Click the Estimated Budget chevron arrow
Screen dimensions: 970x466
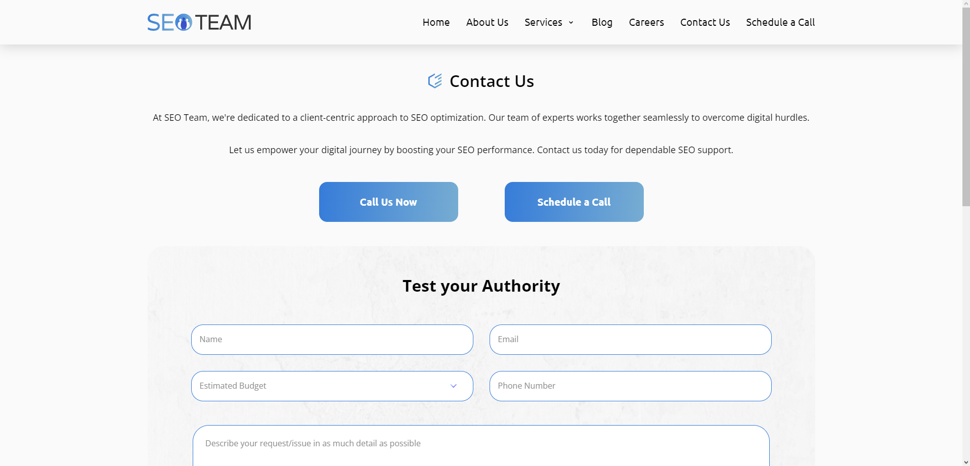454,386
